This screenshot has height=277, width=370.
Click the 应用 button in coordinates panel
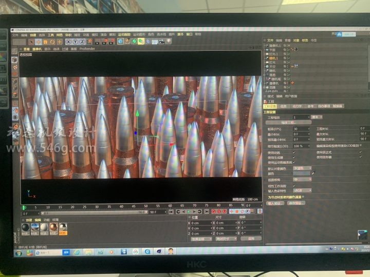coord(251,239)
